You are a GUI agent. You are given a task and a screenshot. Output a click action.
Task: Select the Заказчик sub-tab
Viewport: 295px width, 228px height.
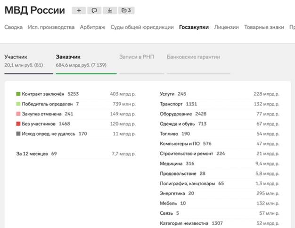[86, 64]
